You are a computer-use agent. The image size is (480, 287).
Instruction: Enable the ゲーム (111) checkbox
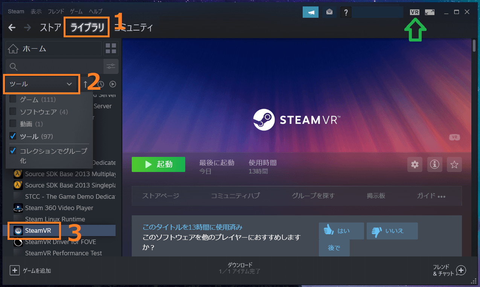(x=13, y=100)
